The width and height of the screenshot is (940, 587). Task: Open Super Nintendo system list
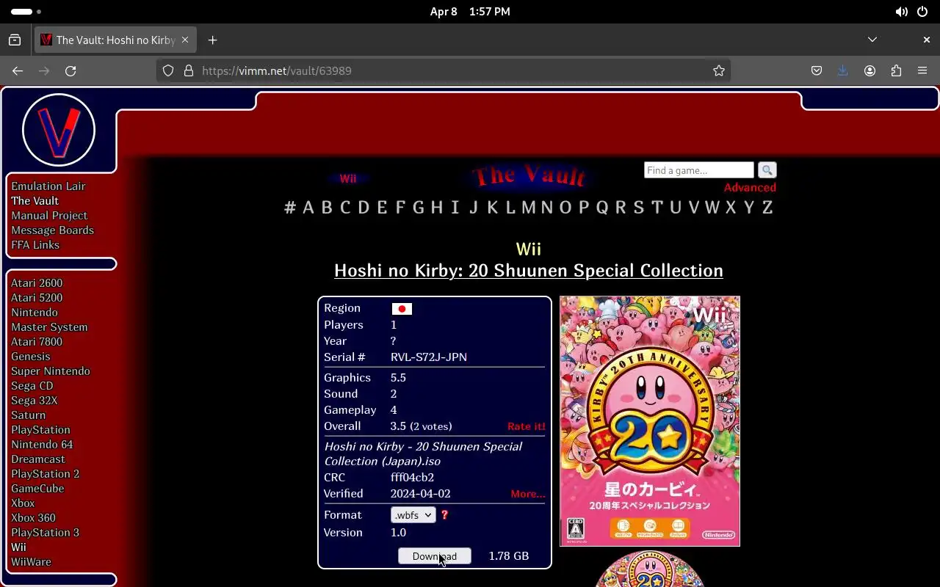click(x=51, y=371)
